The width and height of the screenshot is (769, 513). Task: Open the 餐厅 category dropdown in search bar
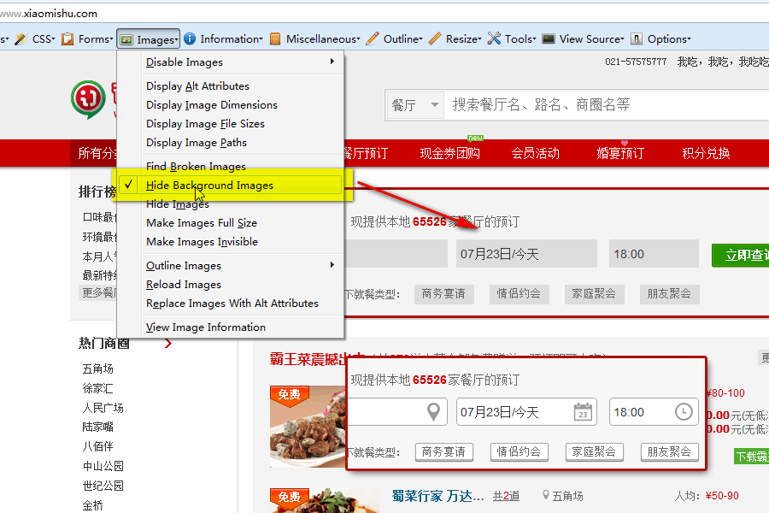414,104
